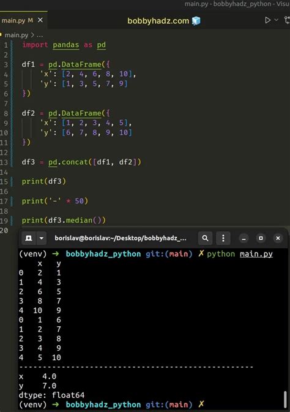Minimize the terminal window
This screenshot has height=412, width=290.
[244, 238]
